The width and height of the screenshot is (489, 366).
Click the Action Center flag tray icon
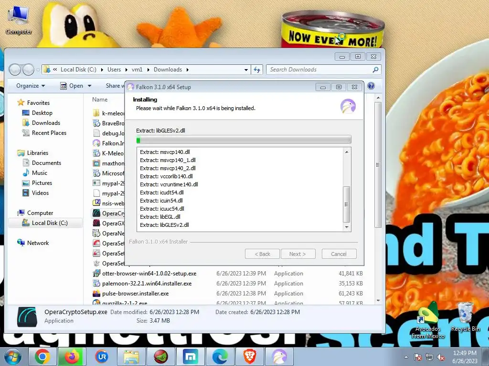point(417,357)
